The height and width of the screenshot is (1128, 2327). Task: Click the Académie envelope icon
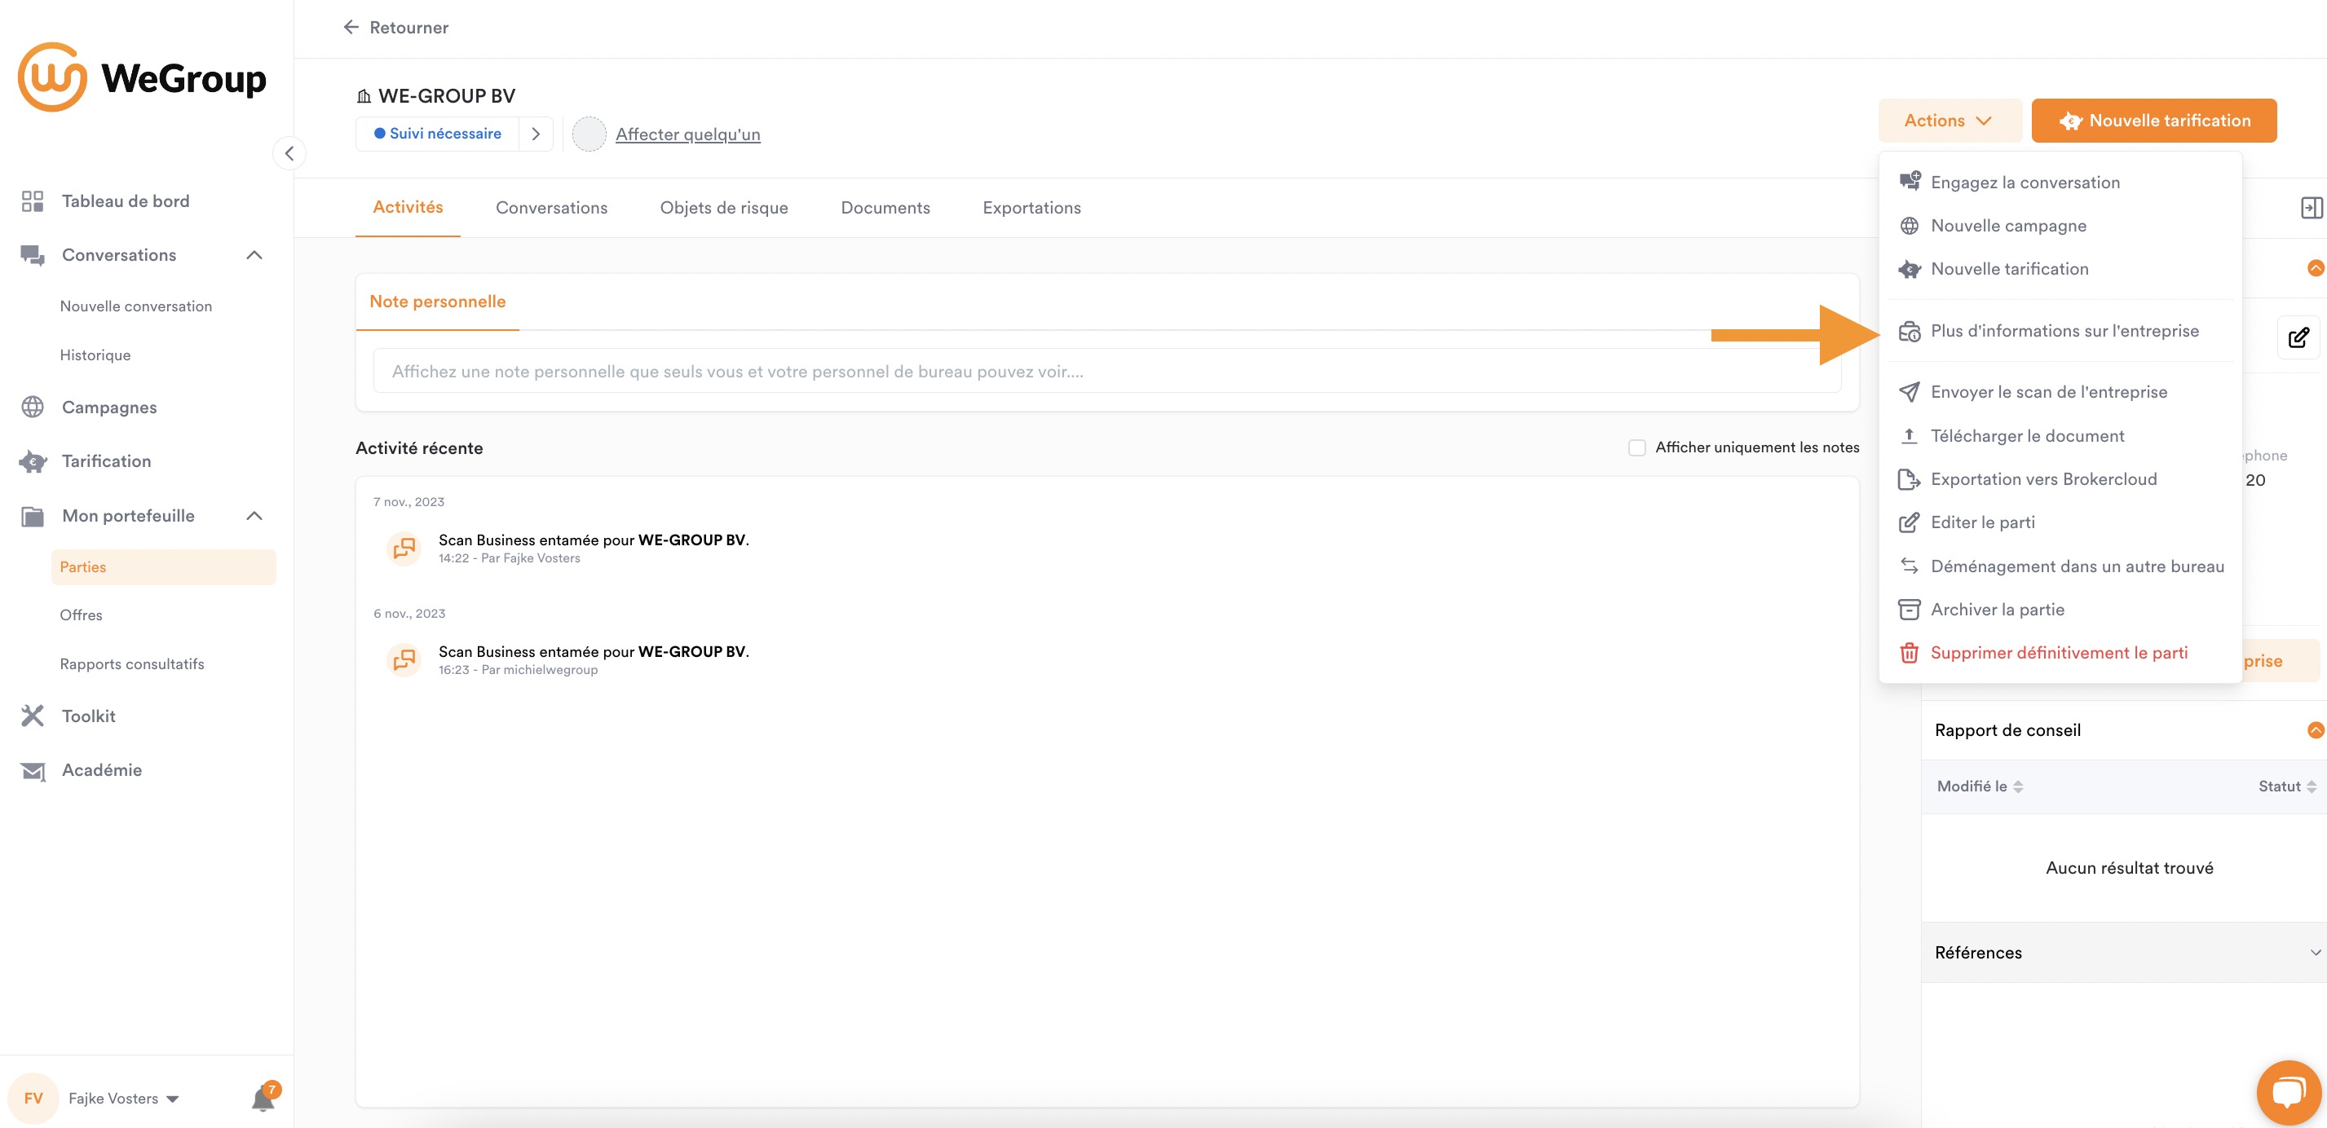tap(33, 770)
